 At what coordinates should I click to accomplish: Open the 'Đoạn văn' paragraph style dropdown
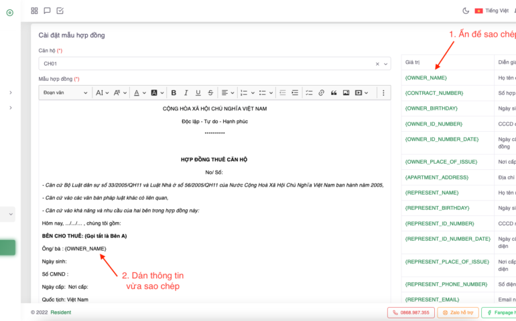click(65, 93)
